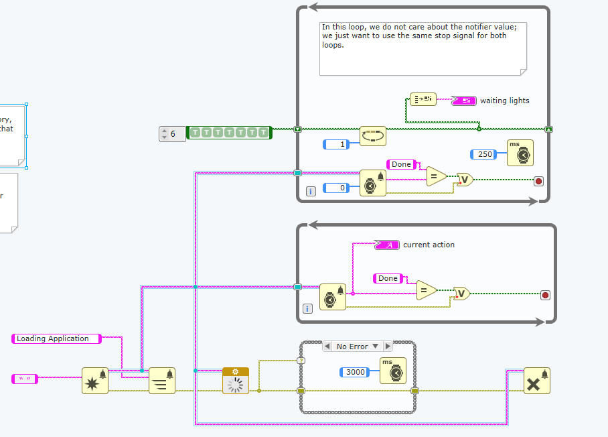Image resolution: width=608 pixels, height=437 pixels.
Task: Select the right shift register of top loop
Action: click(x=548, y=129)
